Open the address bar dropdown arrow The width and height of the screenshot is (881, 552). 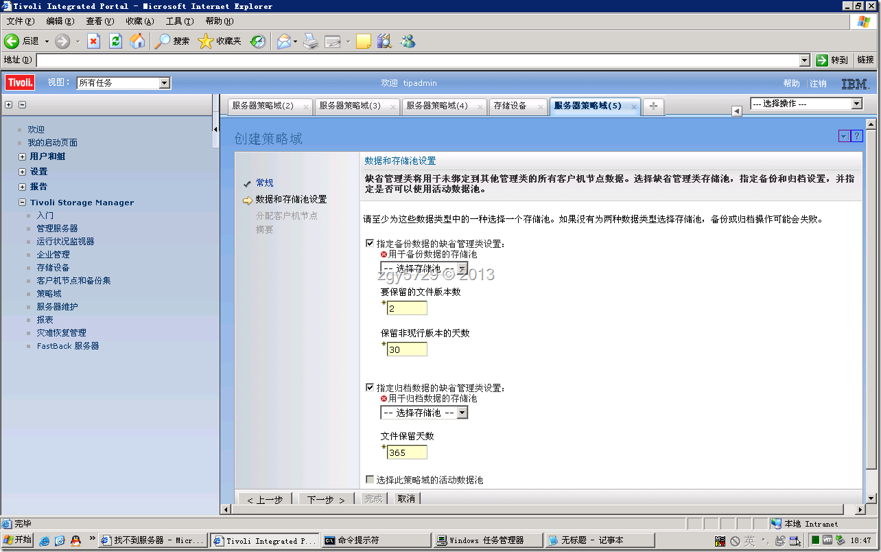pyautogui.click(x=804, y=60)
